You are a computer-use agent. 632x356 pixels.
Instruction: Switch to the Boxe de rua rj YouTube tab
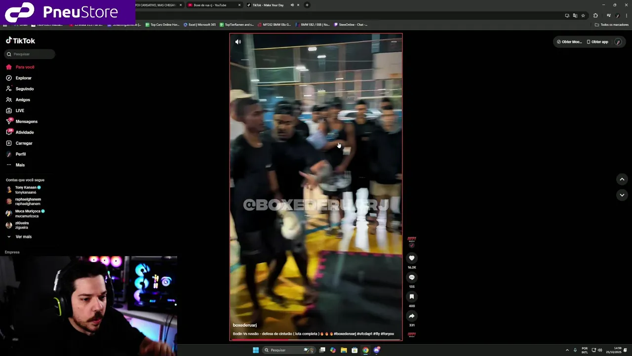coord(214,5)
